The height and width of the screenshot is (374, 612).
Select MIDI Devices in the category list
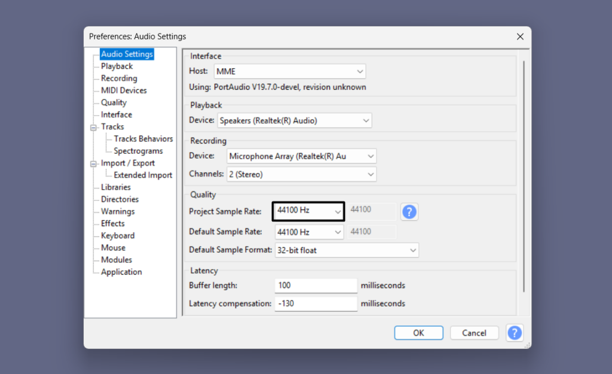(124, 90)
